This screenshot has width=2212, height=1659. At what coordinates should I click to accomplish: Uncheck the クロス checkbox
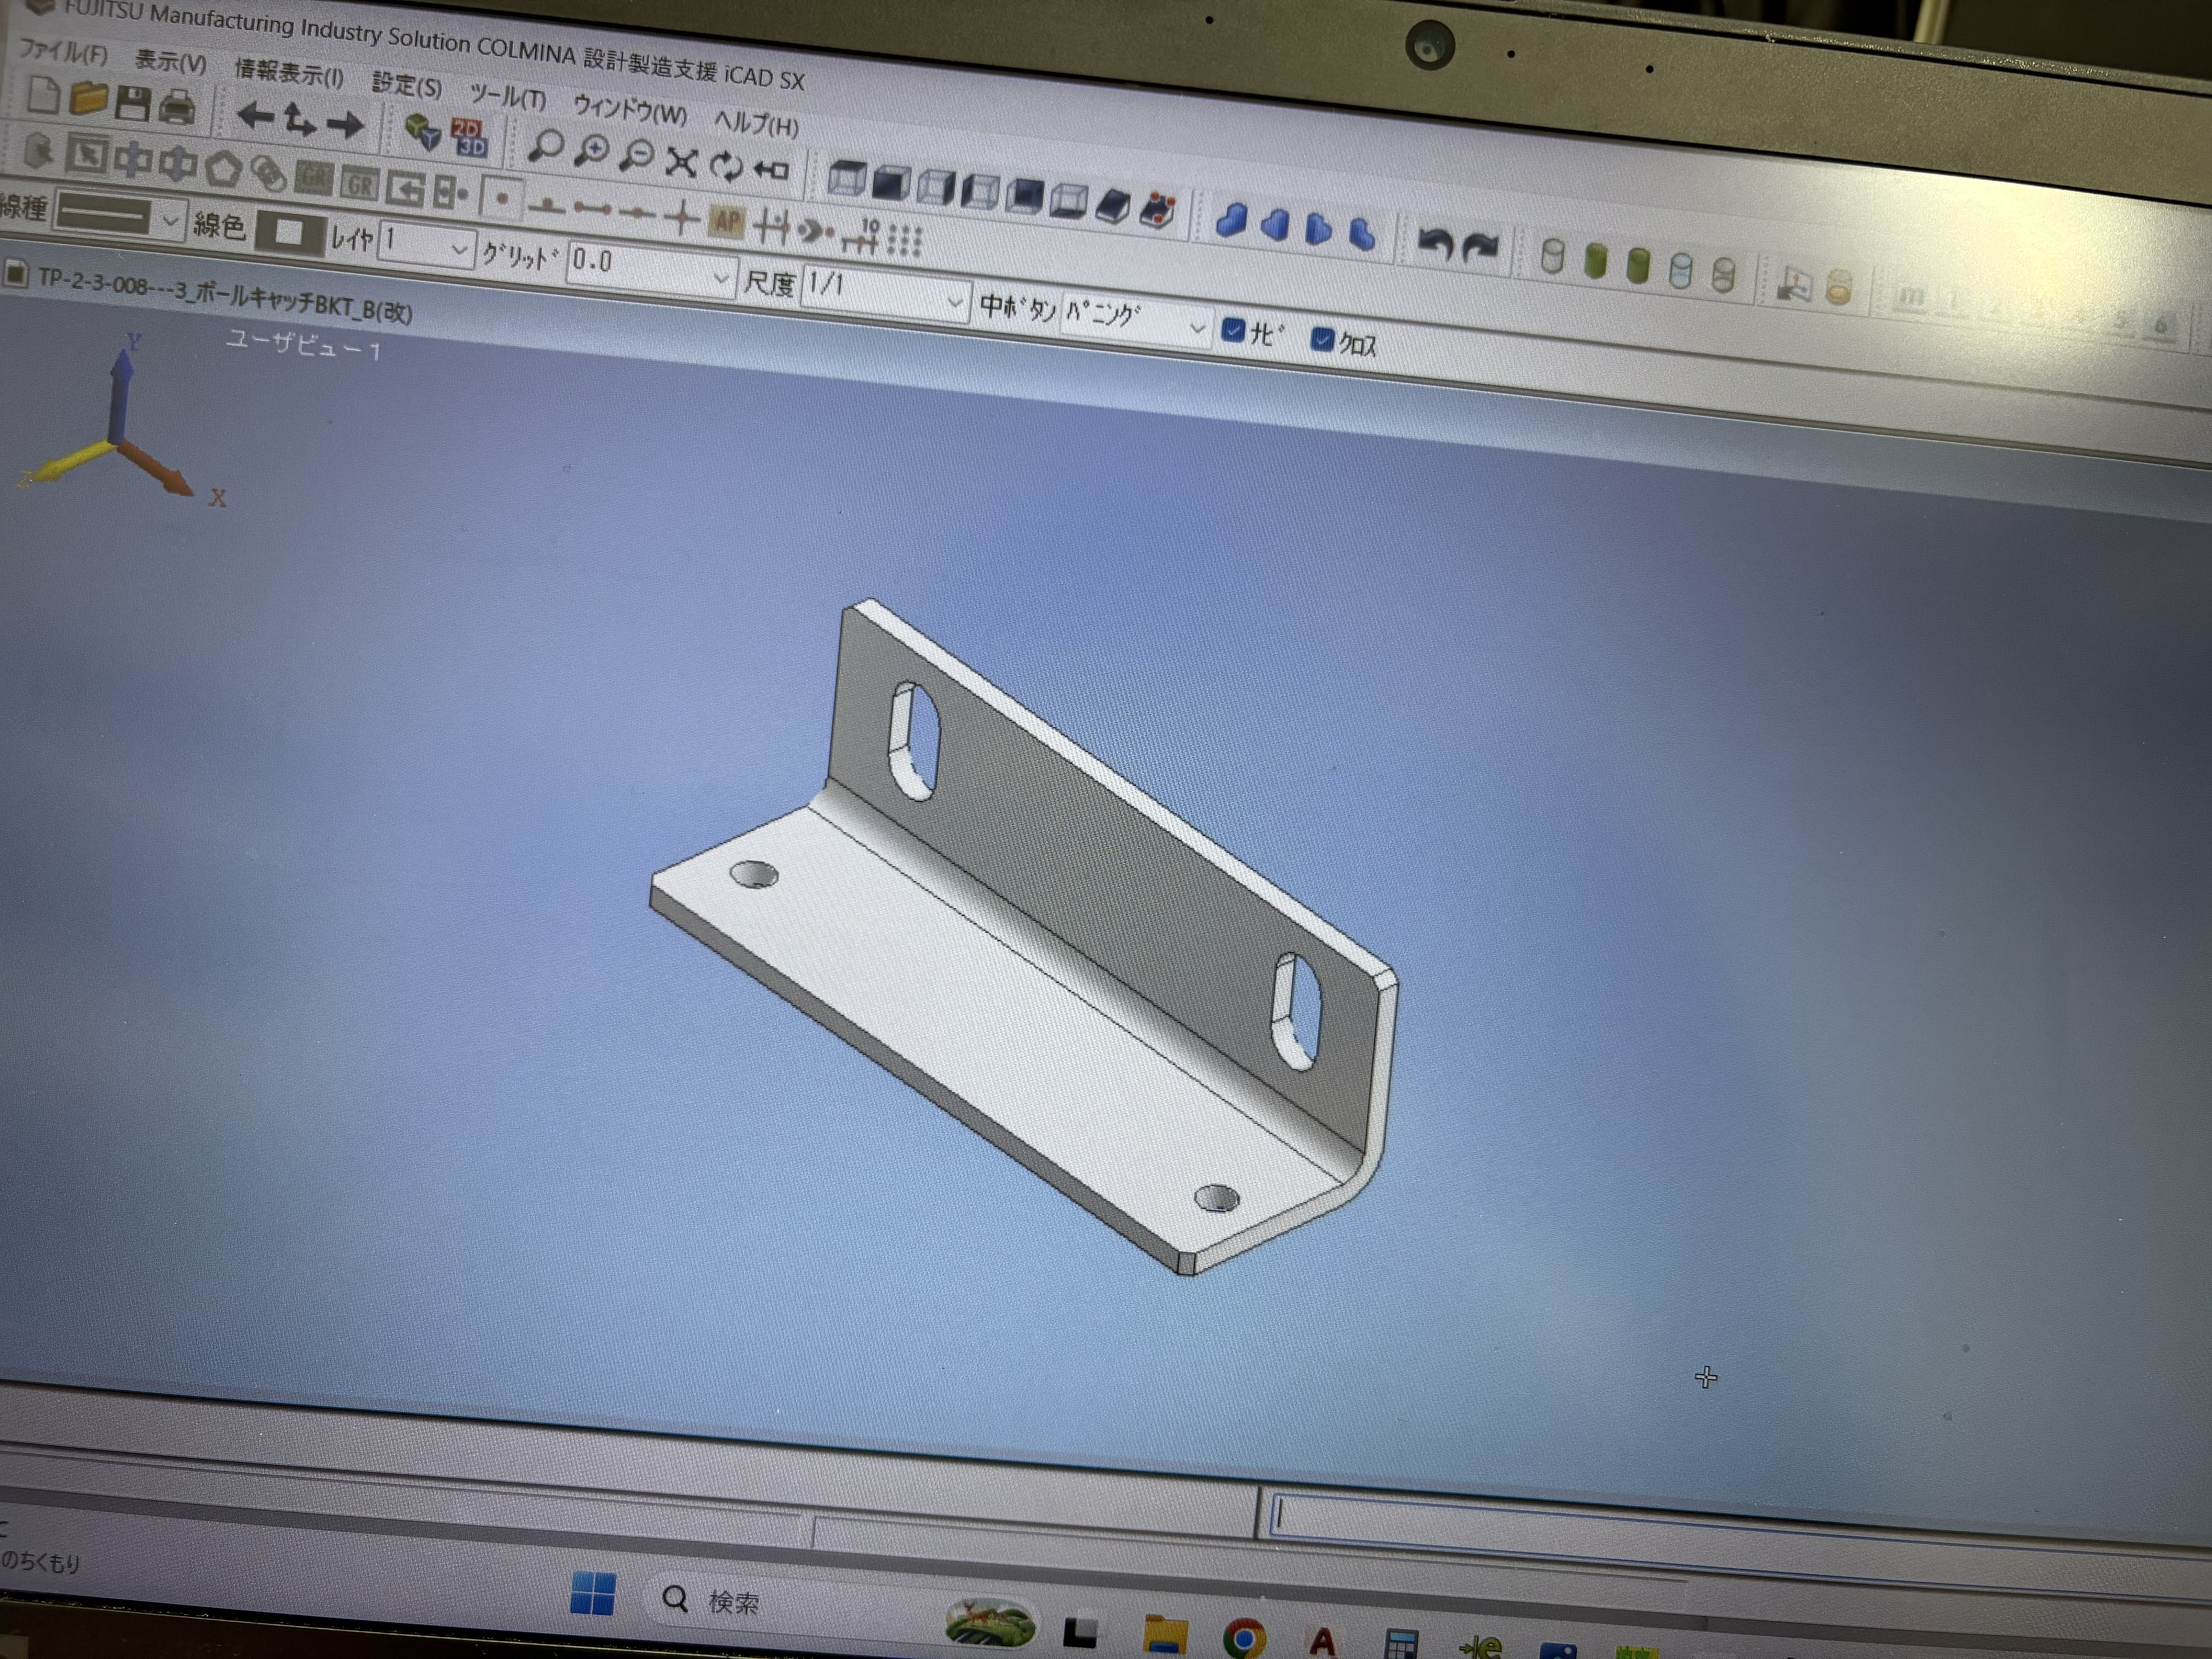click(1322, 340)
